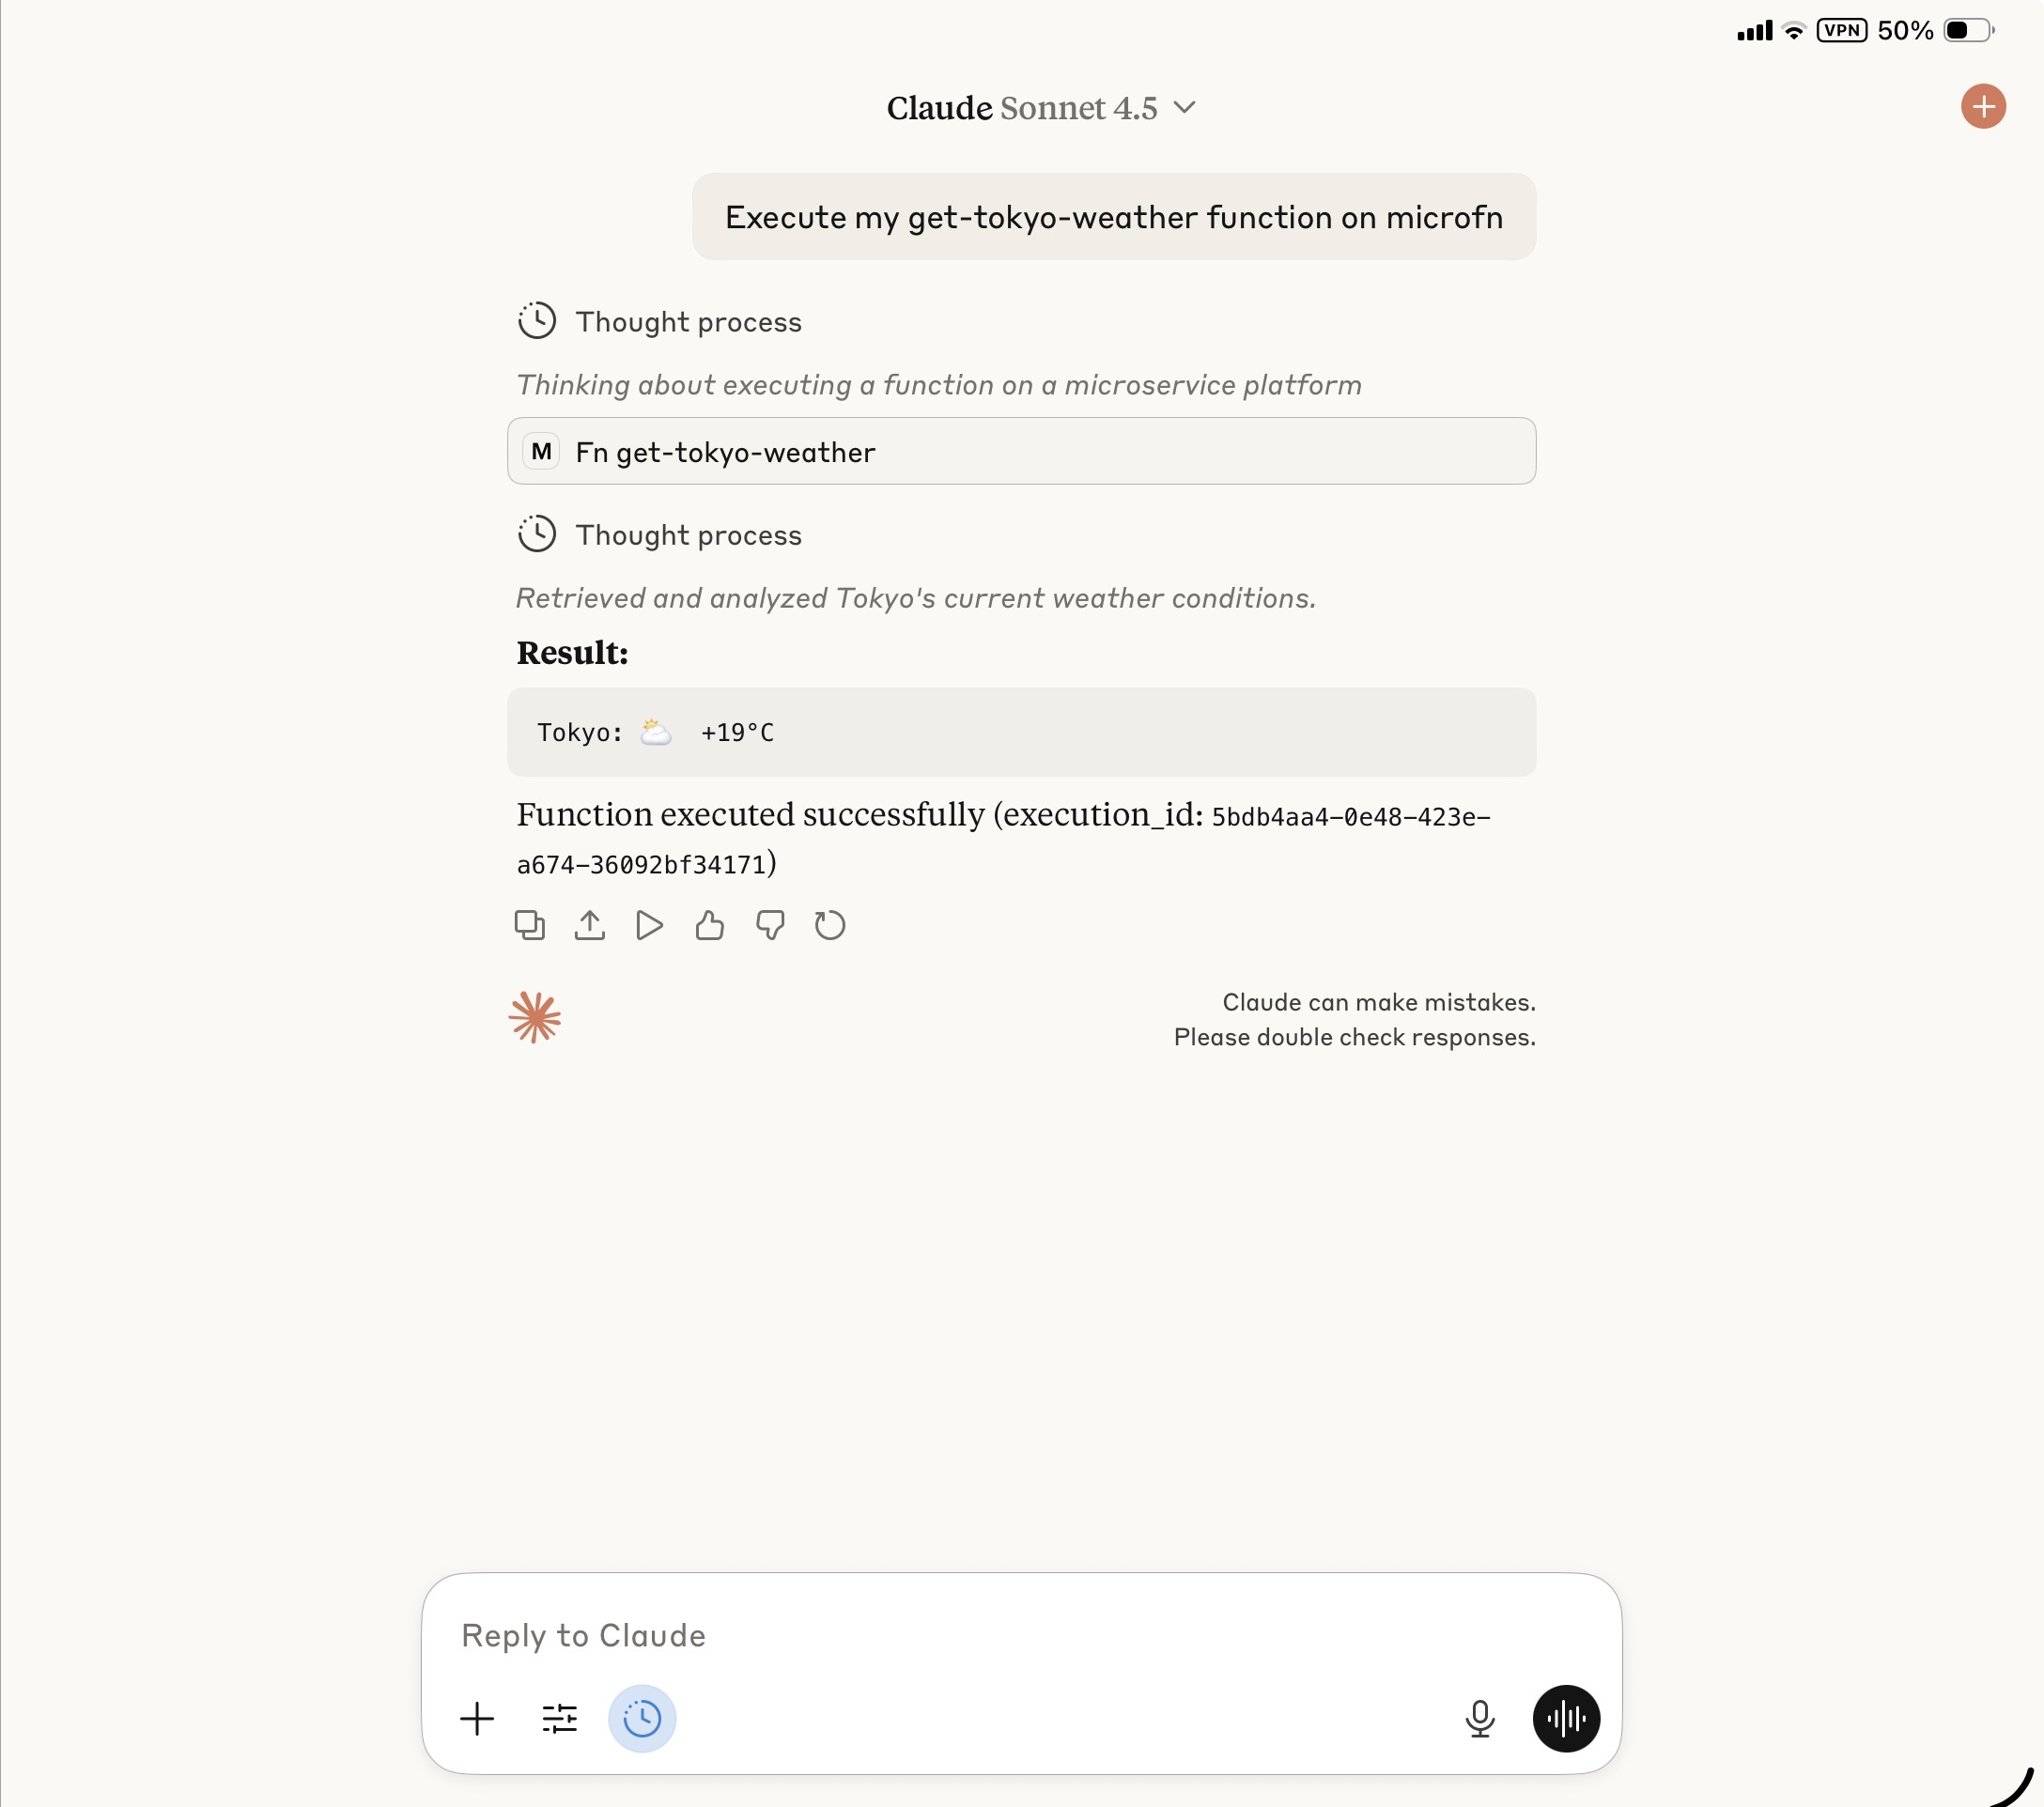Screen dimensions: 2044x1807
Task: Open the Fn get-tokyo-weather tool call
Action: (x=1021, y=452)
